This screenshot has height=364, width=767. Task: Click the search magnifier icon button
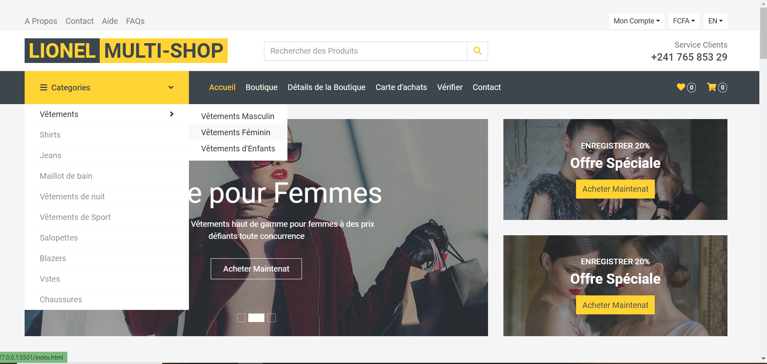(x=477, y=51)
